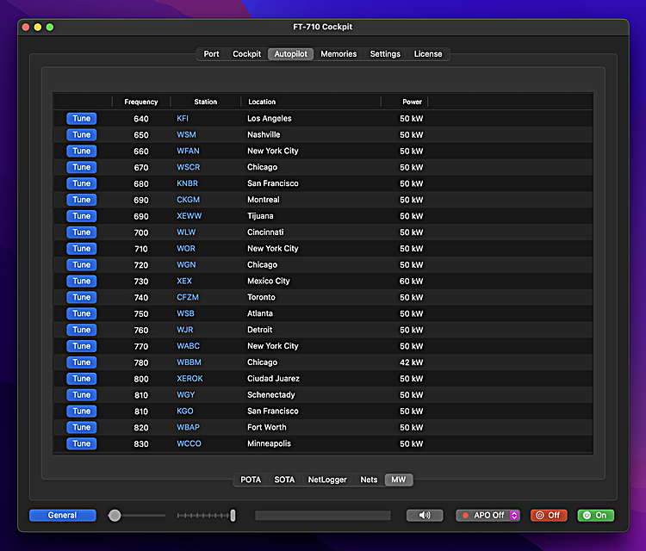646x551 pixels.
Task: Click the frequency value 830
Action: point(141,444)
